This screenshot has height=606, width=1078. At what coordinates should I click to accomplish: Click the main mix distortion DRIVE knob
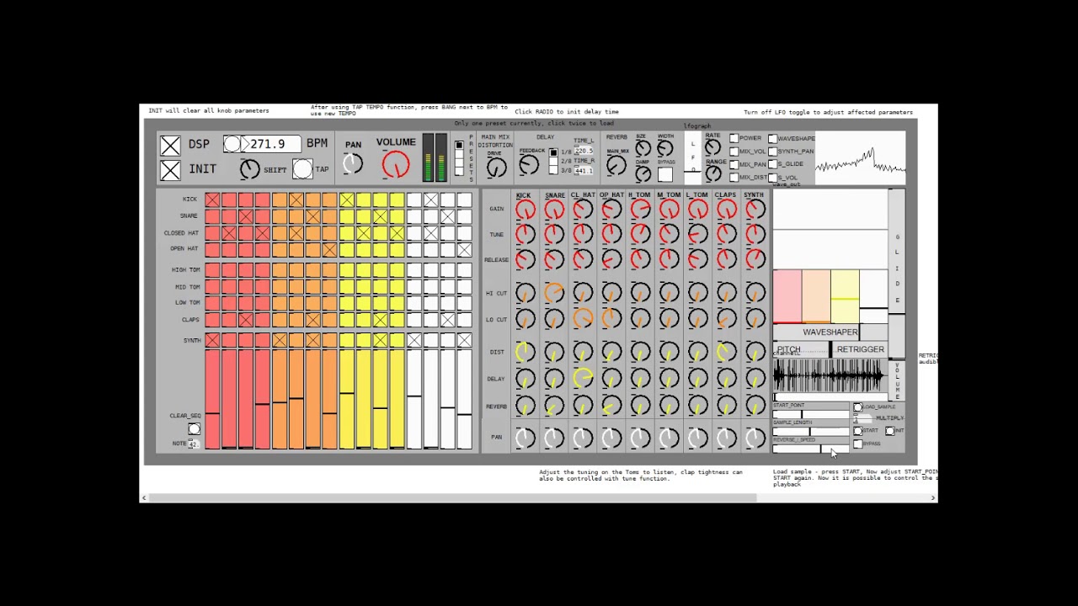[496, 167]
